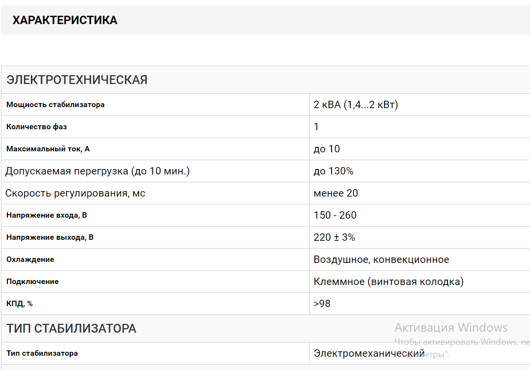This screenshot has width=530, height=370.
Task: Click the Охлаждение row label
Action: [x=30, y=259]
